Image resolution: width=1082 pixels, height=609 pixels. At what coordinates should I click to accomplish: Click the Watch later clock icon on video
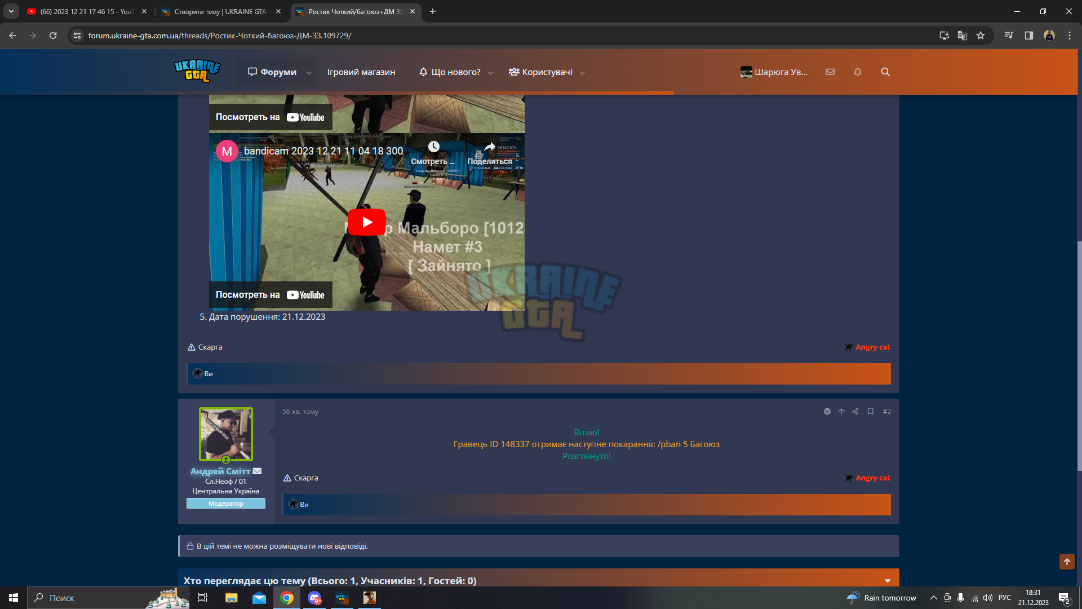(433, 147)
